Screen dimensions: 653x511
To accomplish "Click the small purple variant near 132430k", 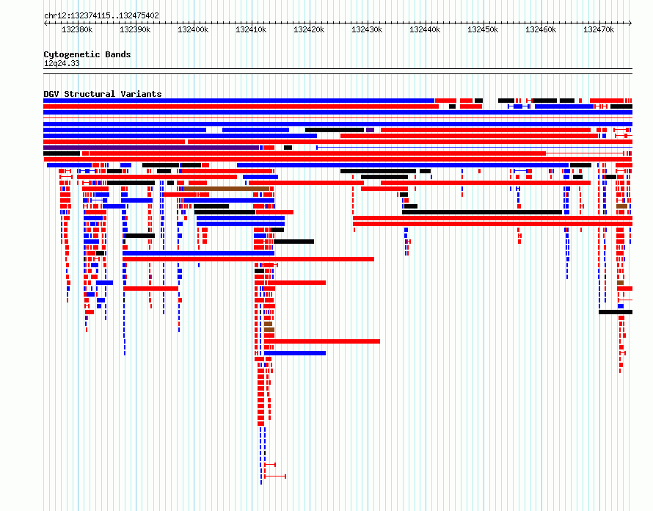I will (370, 130).
